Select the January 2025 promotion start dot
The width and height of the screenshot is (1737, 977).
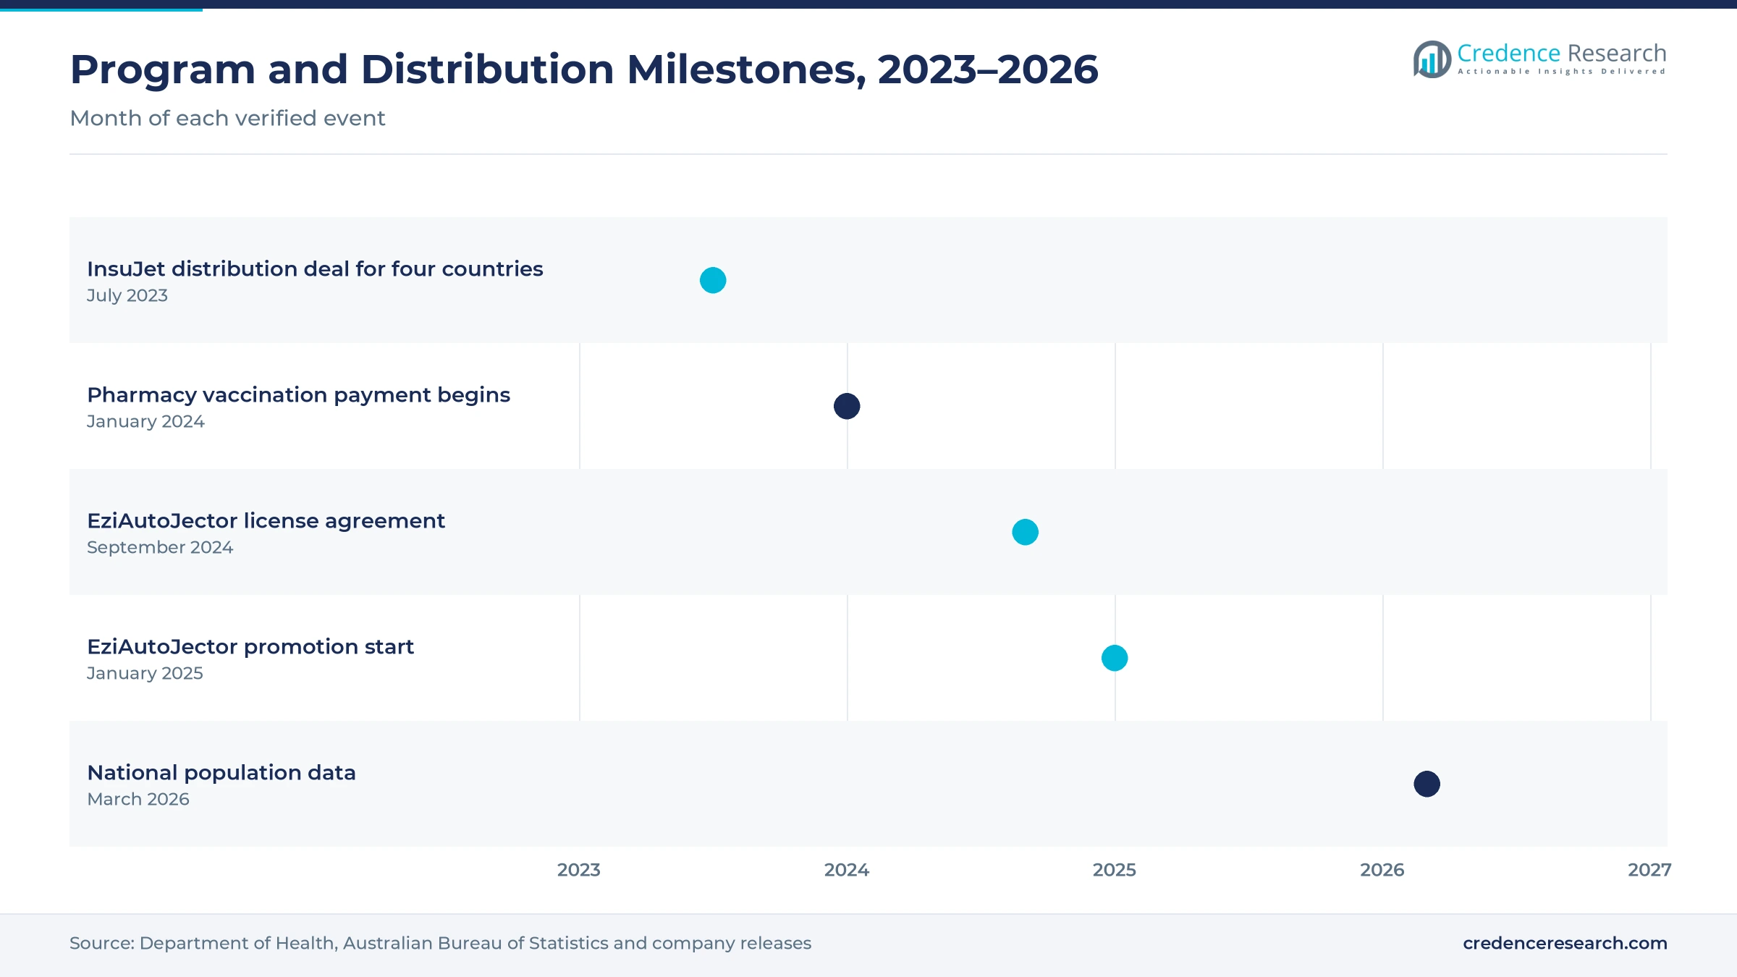pyautogui.click(x=1115, y=658)
